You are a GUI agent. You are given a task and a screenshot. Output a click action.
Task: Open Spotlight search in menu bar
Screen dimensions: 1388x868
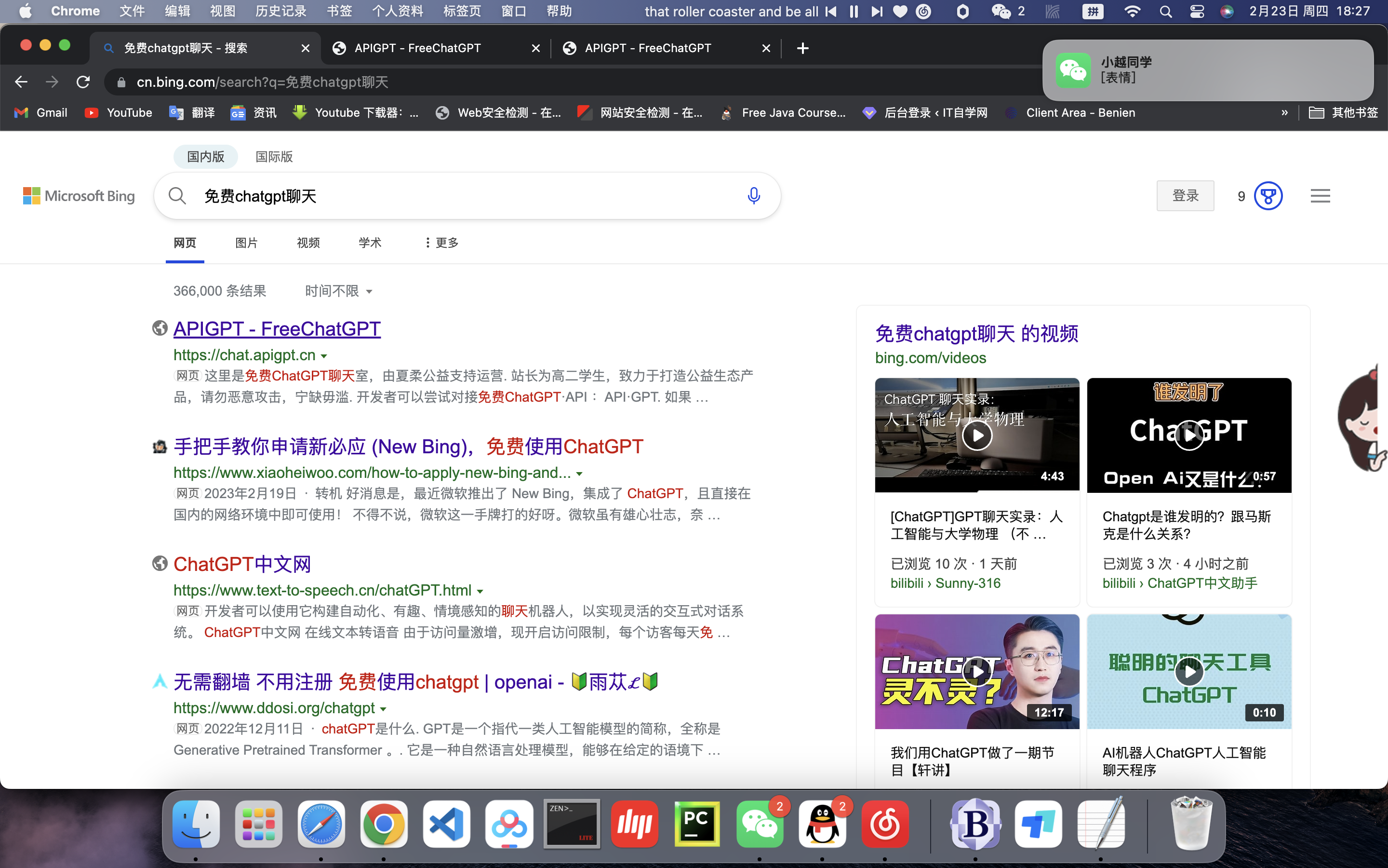(1165, 12)
